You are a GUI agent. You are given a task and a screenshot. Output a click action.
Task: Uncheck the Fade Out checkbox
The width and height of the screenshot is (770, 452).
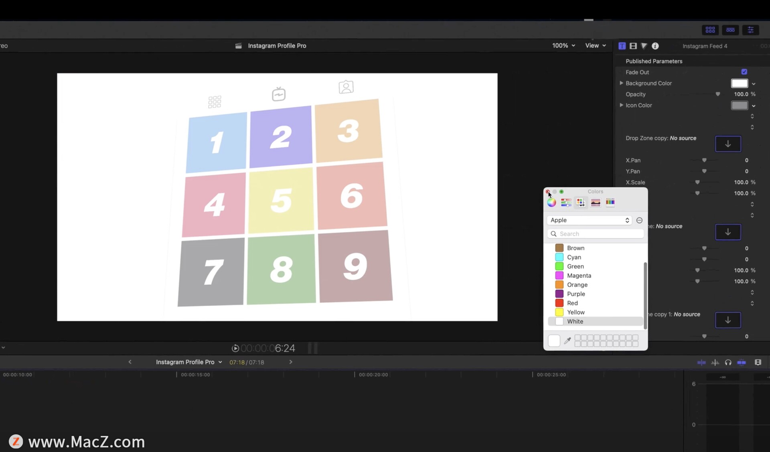pos(744,72)
